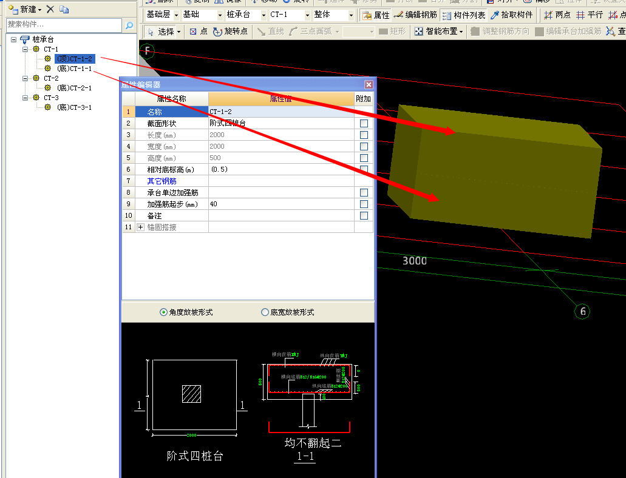Open the 编辑钢筋 edit rebar tool

(x=415, y=15)
